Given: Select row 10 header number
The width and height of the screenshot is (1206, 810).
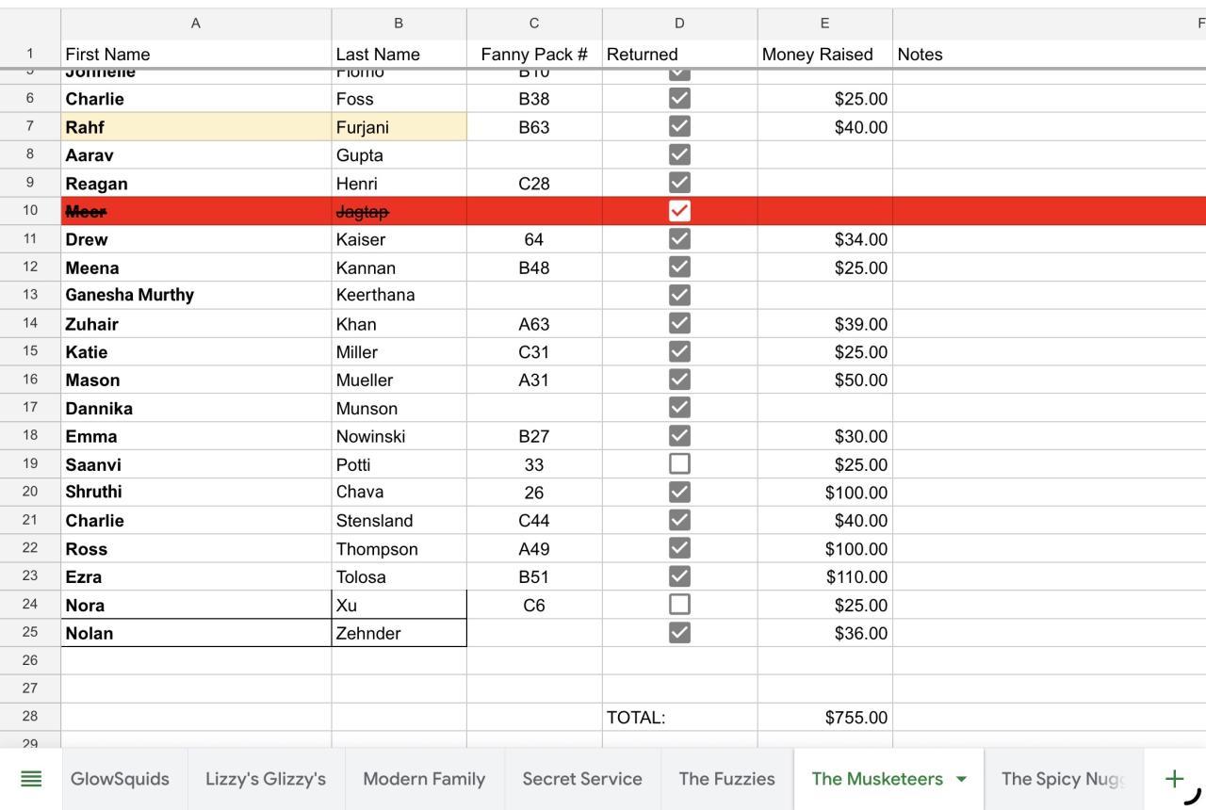Looking at the screenshot, I should [x=30, y=211].
